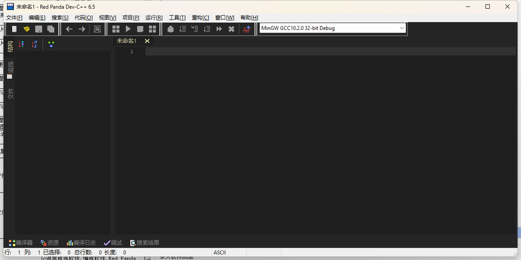
Task: Click the Step Over debug icon
Action: 183,29
